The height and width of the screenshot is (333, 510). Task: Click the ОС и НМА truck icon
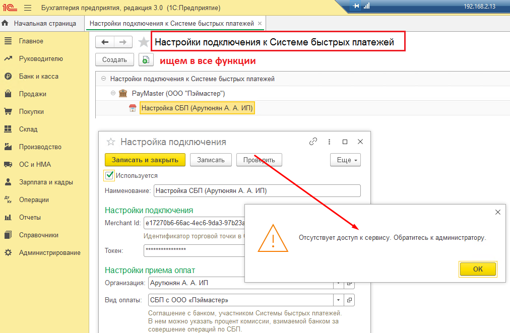(8, 164)
